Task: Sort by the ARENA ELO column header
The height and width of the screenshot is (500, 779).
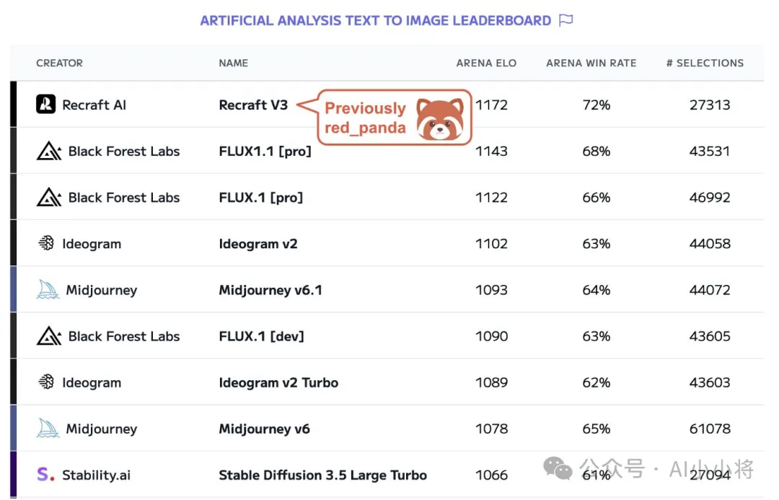Action: click(486, 63)
